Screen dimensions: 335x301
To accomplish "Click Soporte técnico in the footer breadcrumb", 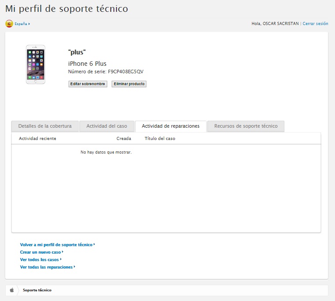I will [x=37, y=290].
